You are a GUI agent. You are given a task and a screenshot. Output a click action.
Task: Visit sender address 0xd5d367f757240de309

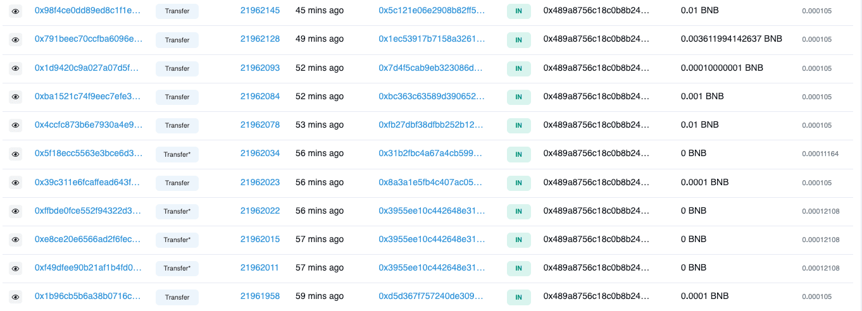432,296
